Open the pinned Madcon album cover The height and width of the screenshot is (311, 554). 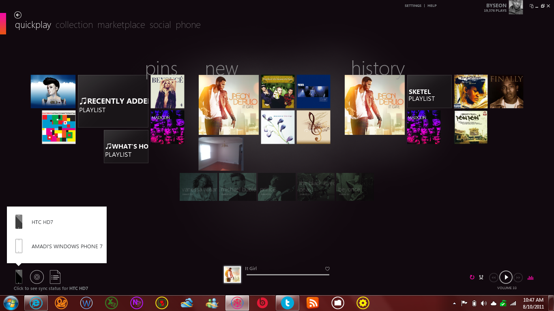tap(167, 127)
